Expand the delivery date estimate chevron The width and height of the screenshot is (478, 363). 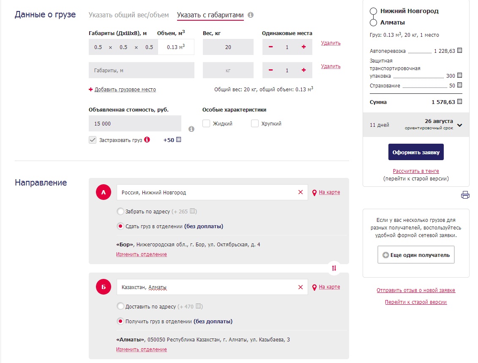click(460, 125)
